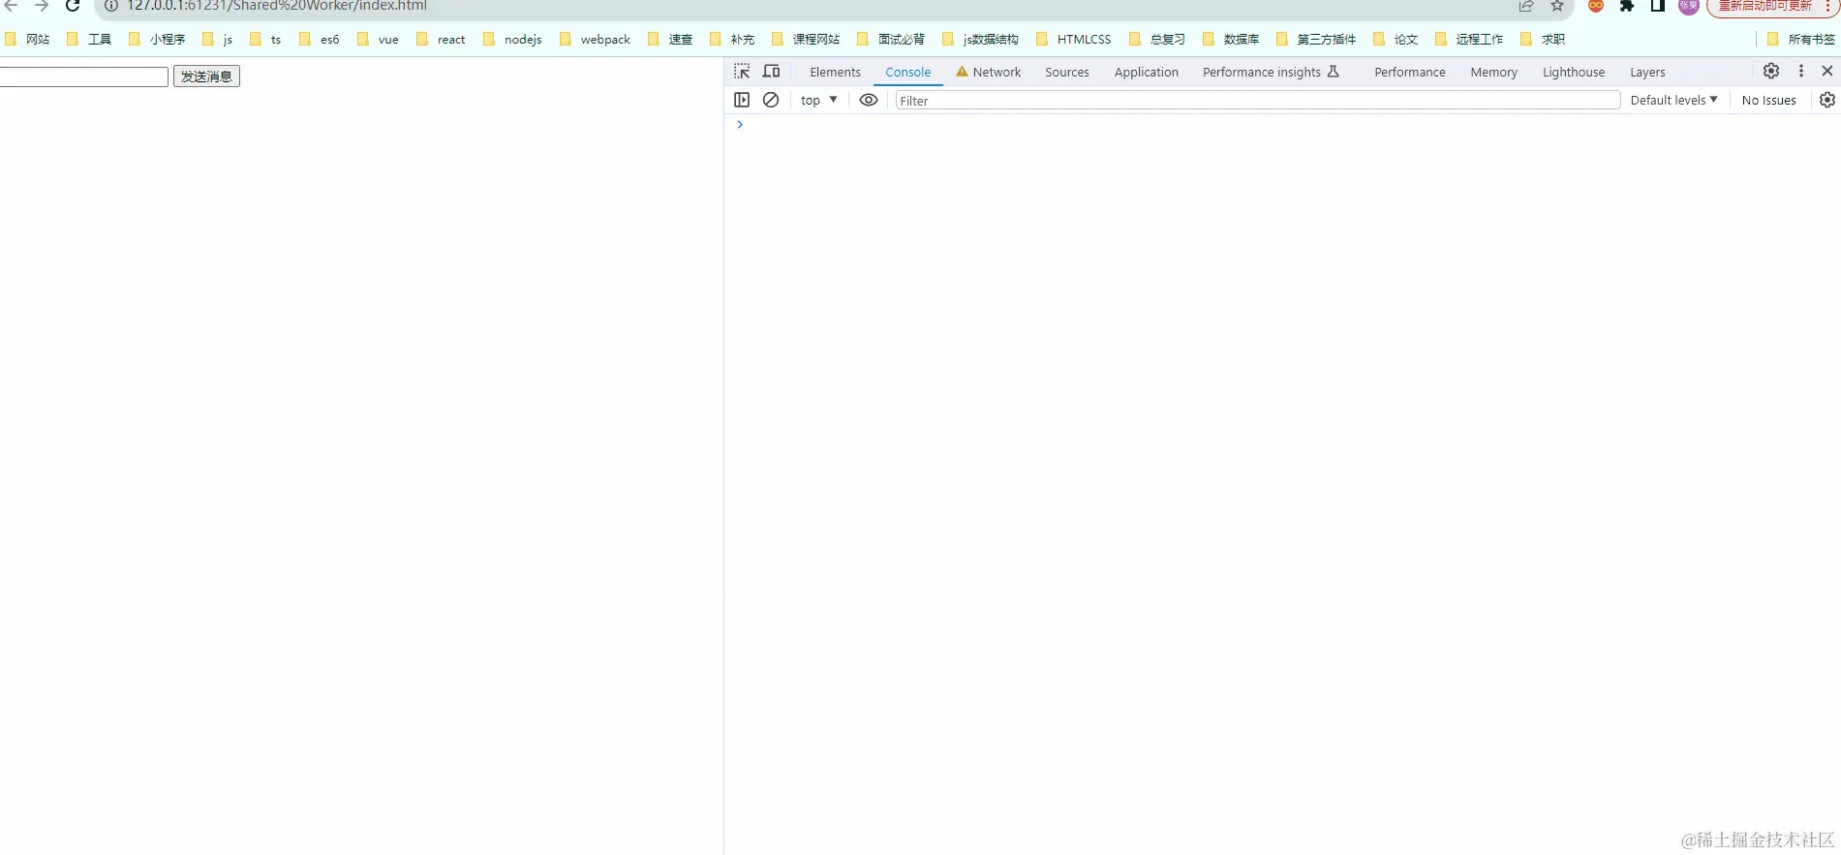Open the Sources tab
Screen dimensions: 1841x855
[x=1066, y=73]
